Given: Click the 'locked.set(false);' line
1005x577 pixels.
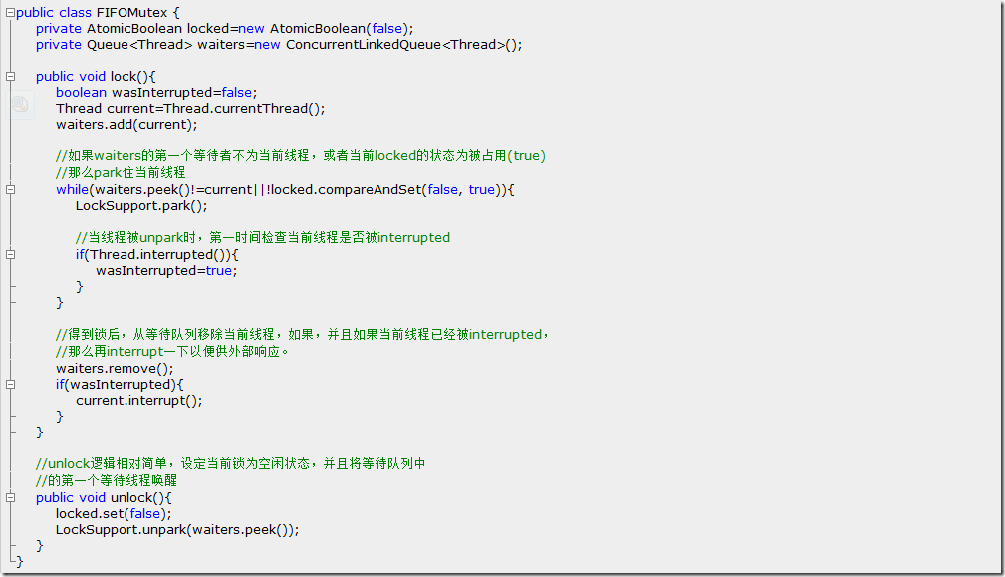Looking at the screenshot, I should click(114, 513).
